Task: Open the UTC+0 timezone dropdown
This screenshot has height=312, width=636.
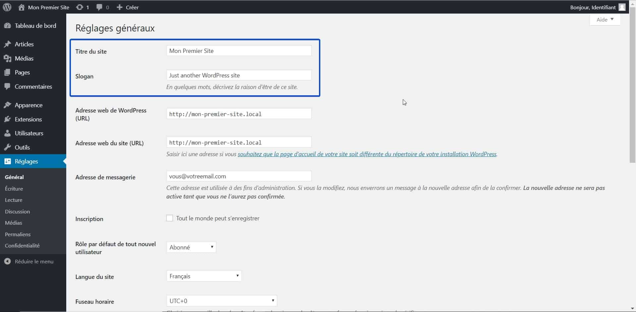Action: [x=222, y=301]
